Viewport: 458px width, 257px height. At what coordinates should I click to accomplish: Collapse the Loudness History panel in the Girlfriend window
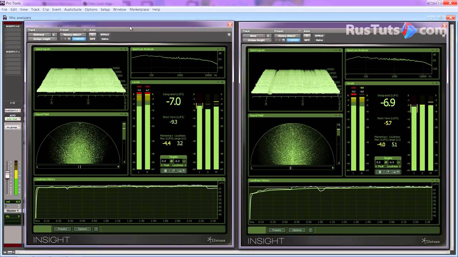click(x=219, y=179)
